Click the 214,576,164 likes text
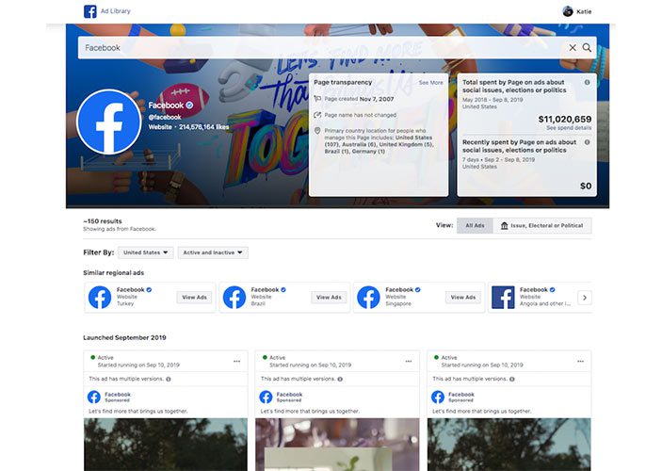Image resolution: width=662 pixels, height=471 pixels. (x=204, y=127)
